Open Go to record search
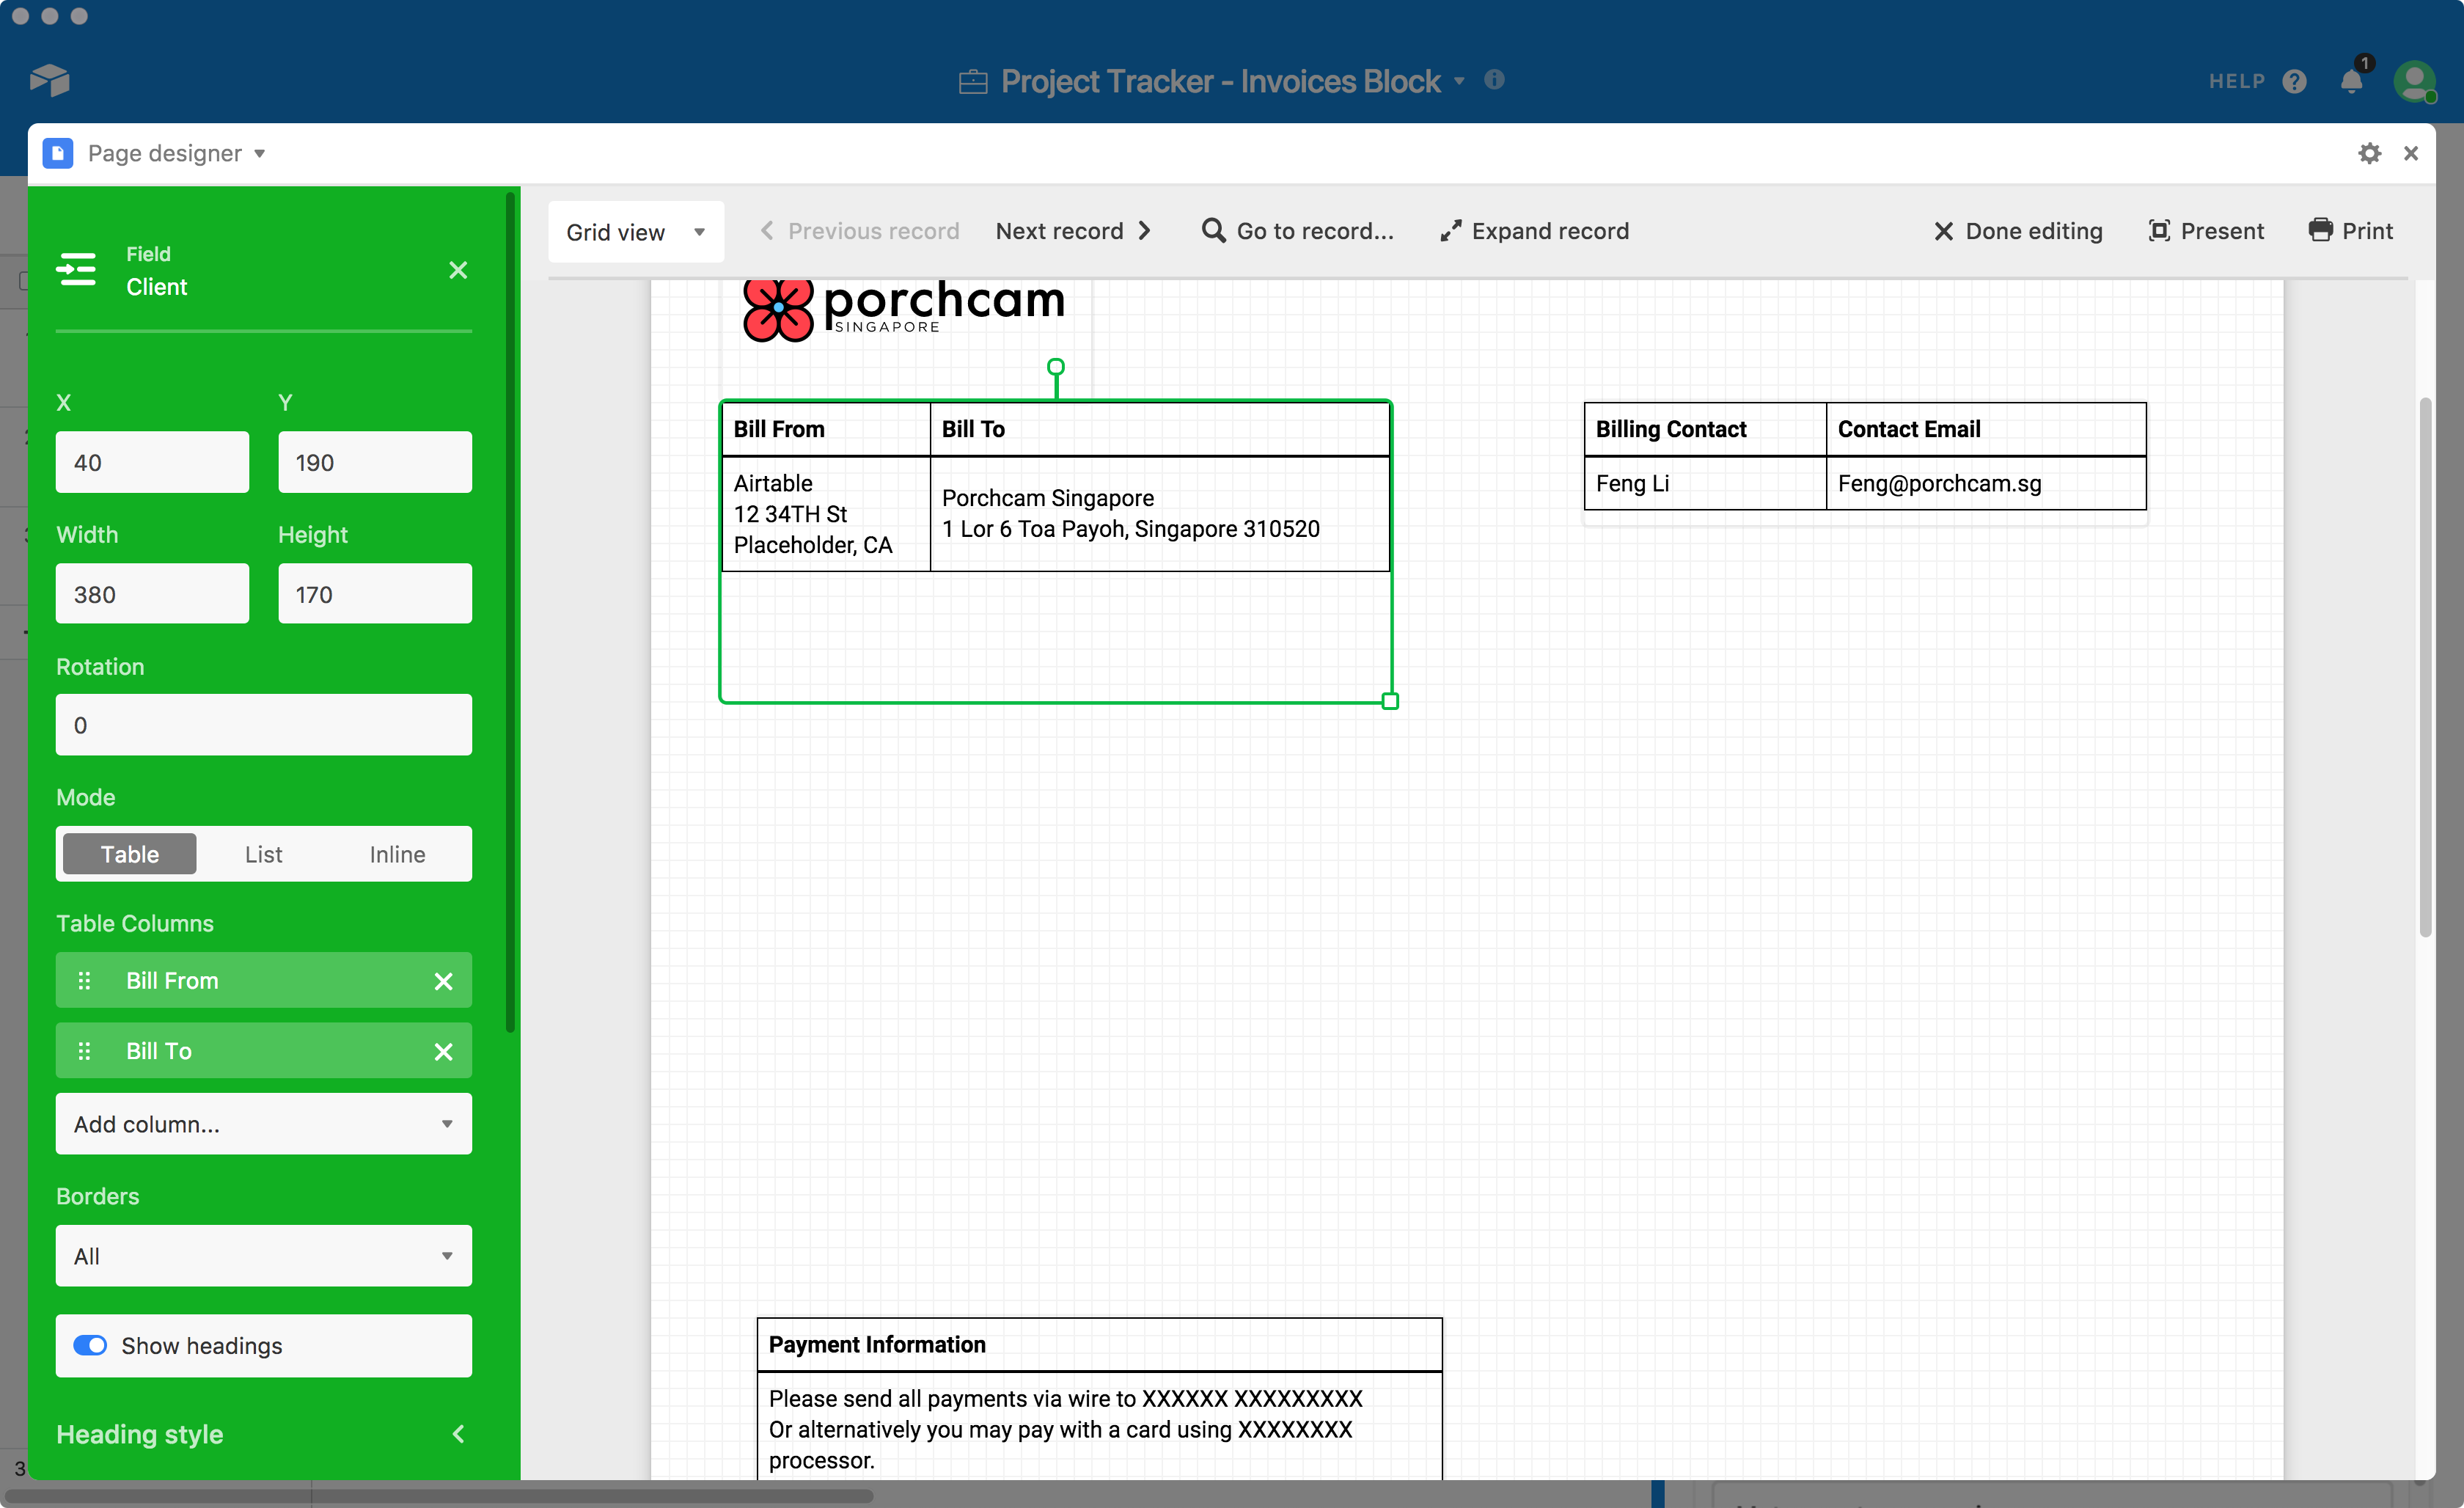 (x=1297, y=231)
